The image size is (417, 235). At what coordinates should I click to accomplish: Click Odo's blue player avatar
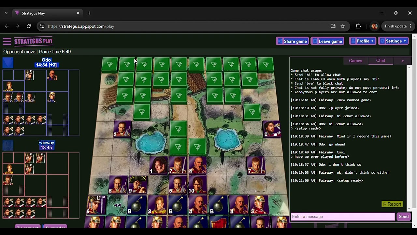8,62
